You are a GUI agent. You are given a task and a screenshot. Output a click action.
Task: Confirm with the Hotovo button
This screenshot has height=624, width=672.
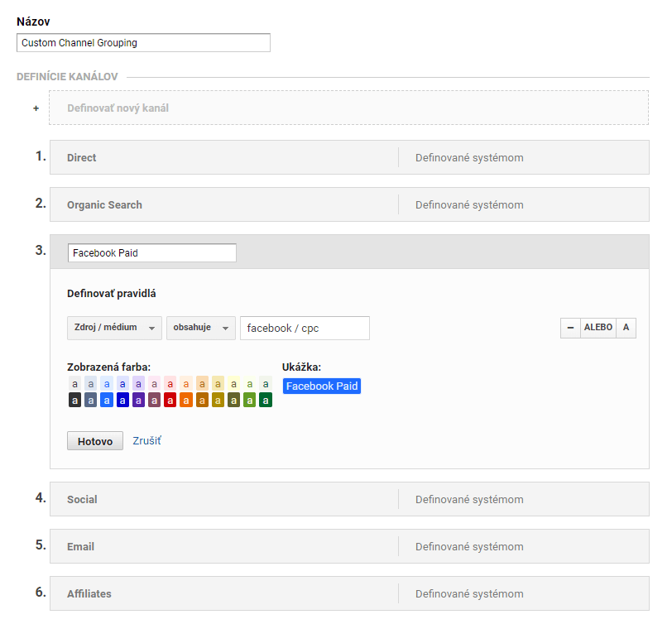pyautogui.click(x=95, y=441)
